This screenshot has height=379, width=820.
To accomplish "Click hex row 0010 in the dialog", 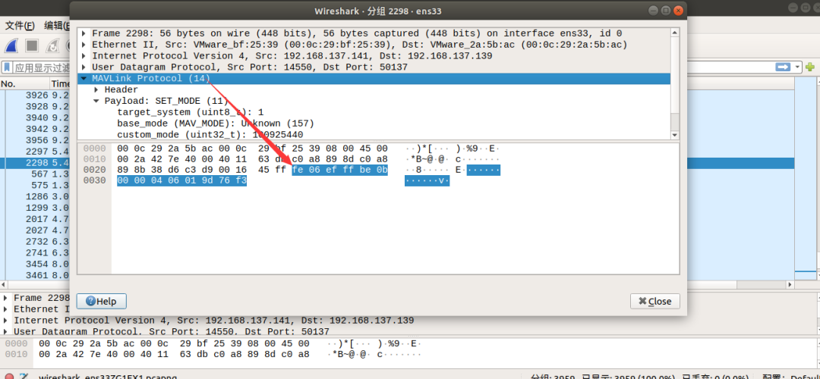I will 252,159.
